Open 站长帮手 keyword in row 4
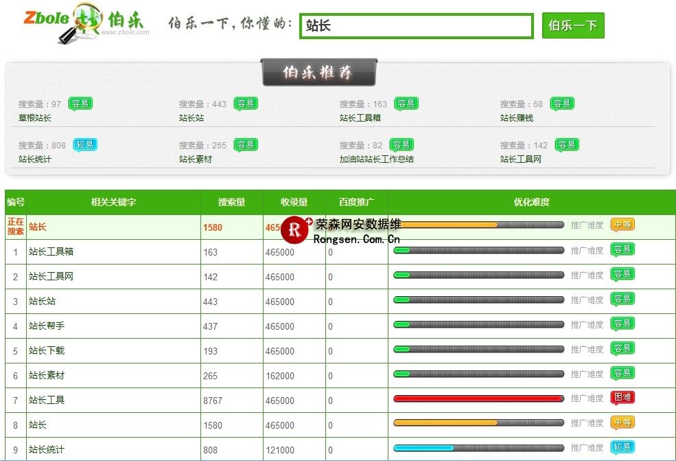 coord(47,326)
